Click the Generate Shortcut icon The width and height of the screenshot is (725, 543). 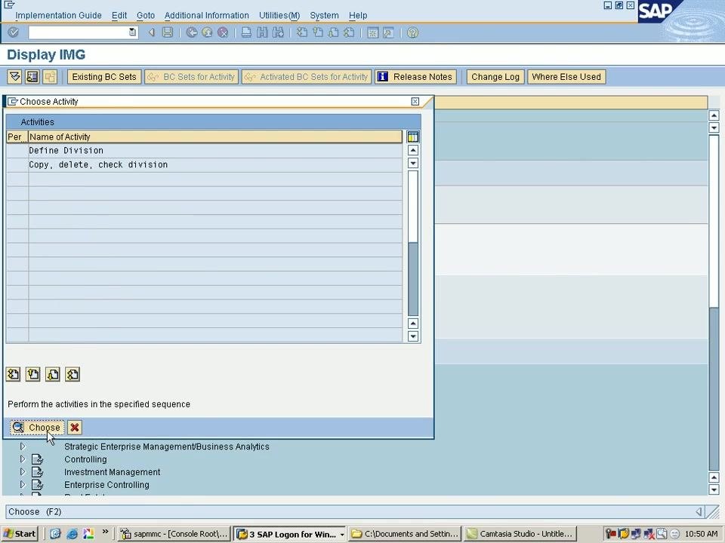pos(388,32)
